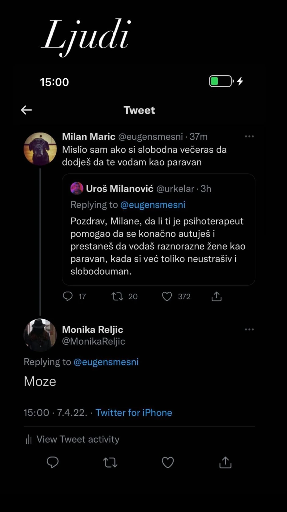Open more options for Milan Maric's tweet
The width and height of the screenshot is (287, 512).
point(249,137)
